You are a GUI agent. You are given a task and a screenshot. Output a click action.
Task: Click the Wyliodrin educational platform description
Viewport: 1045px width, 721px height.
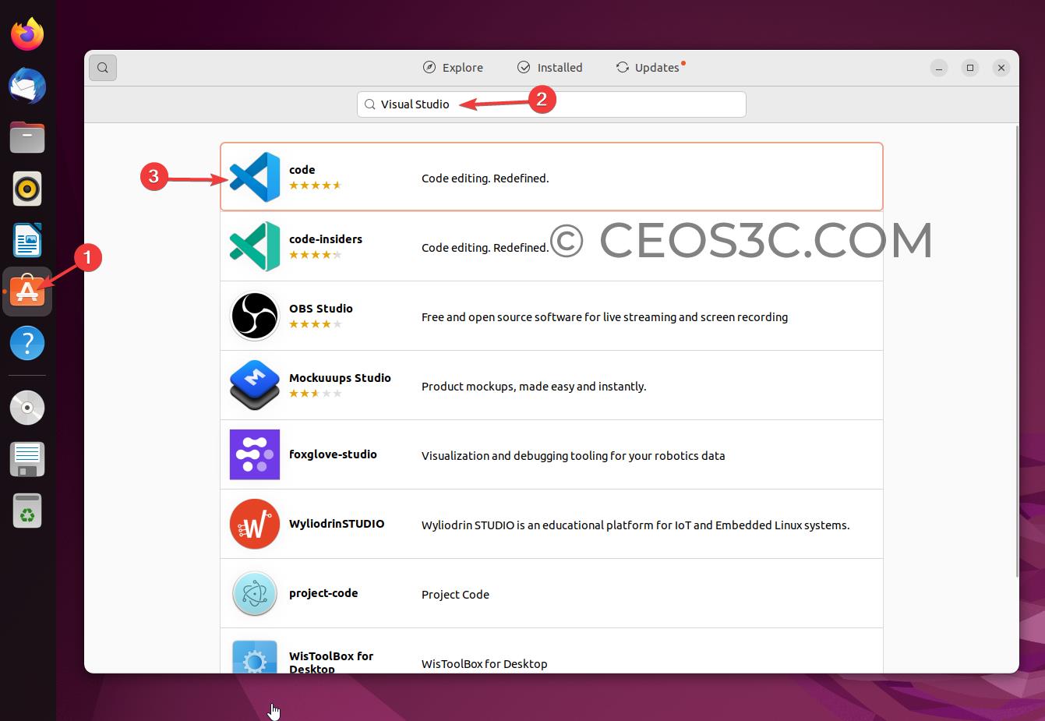(636, 525)
